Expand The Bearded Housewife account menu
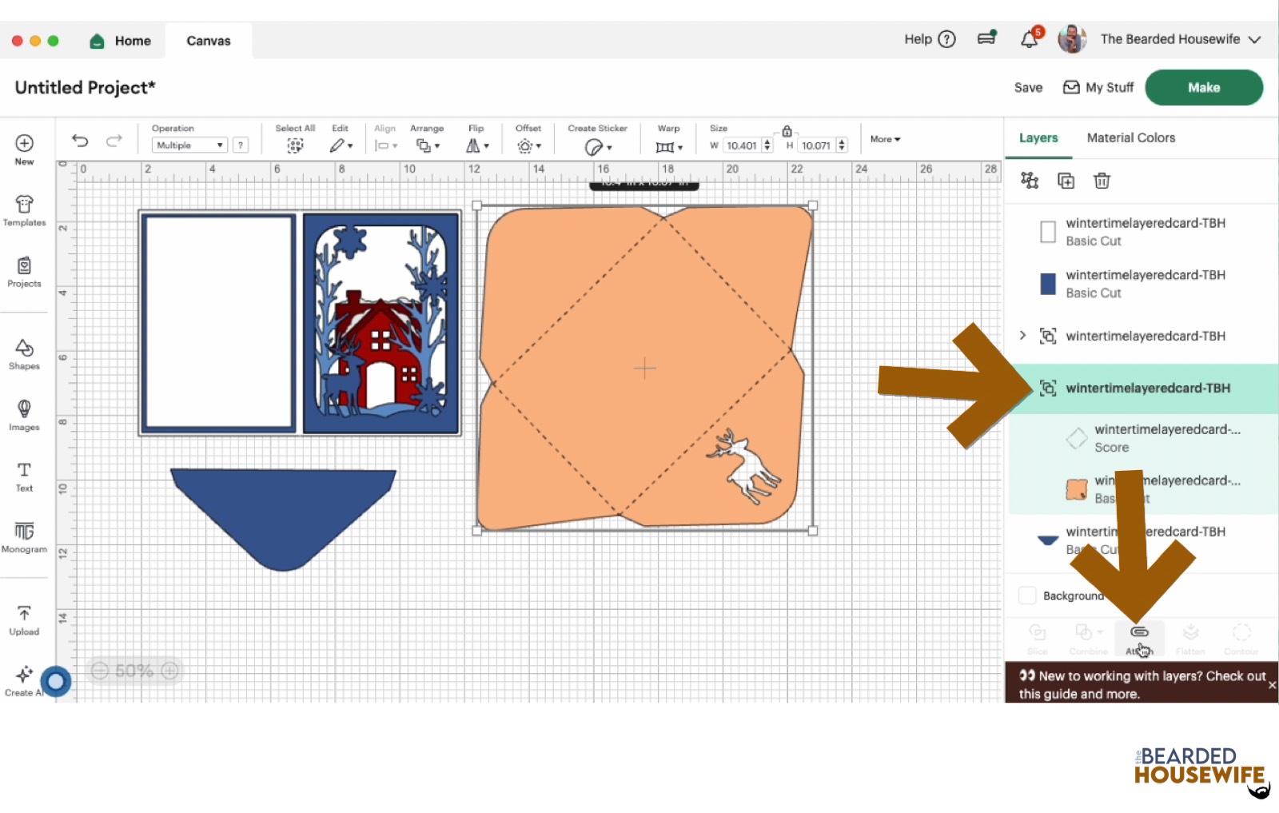 tap(1254, 39)
